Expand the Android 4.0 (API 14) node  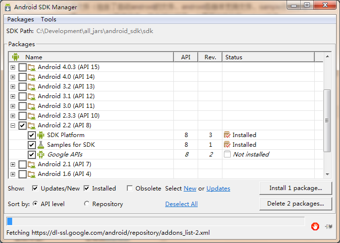pos(13,77)
